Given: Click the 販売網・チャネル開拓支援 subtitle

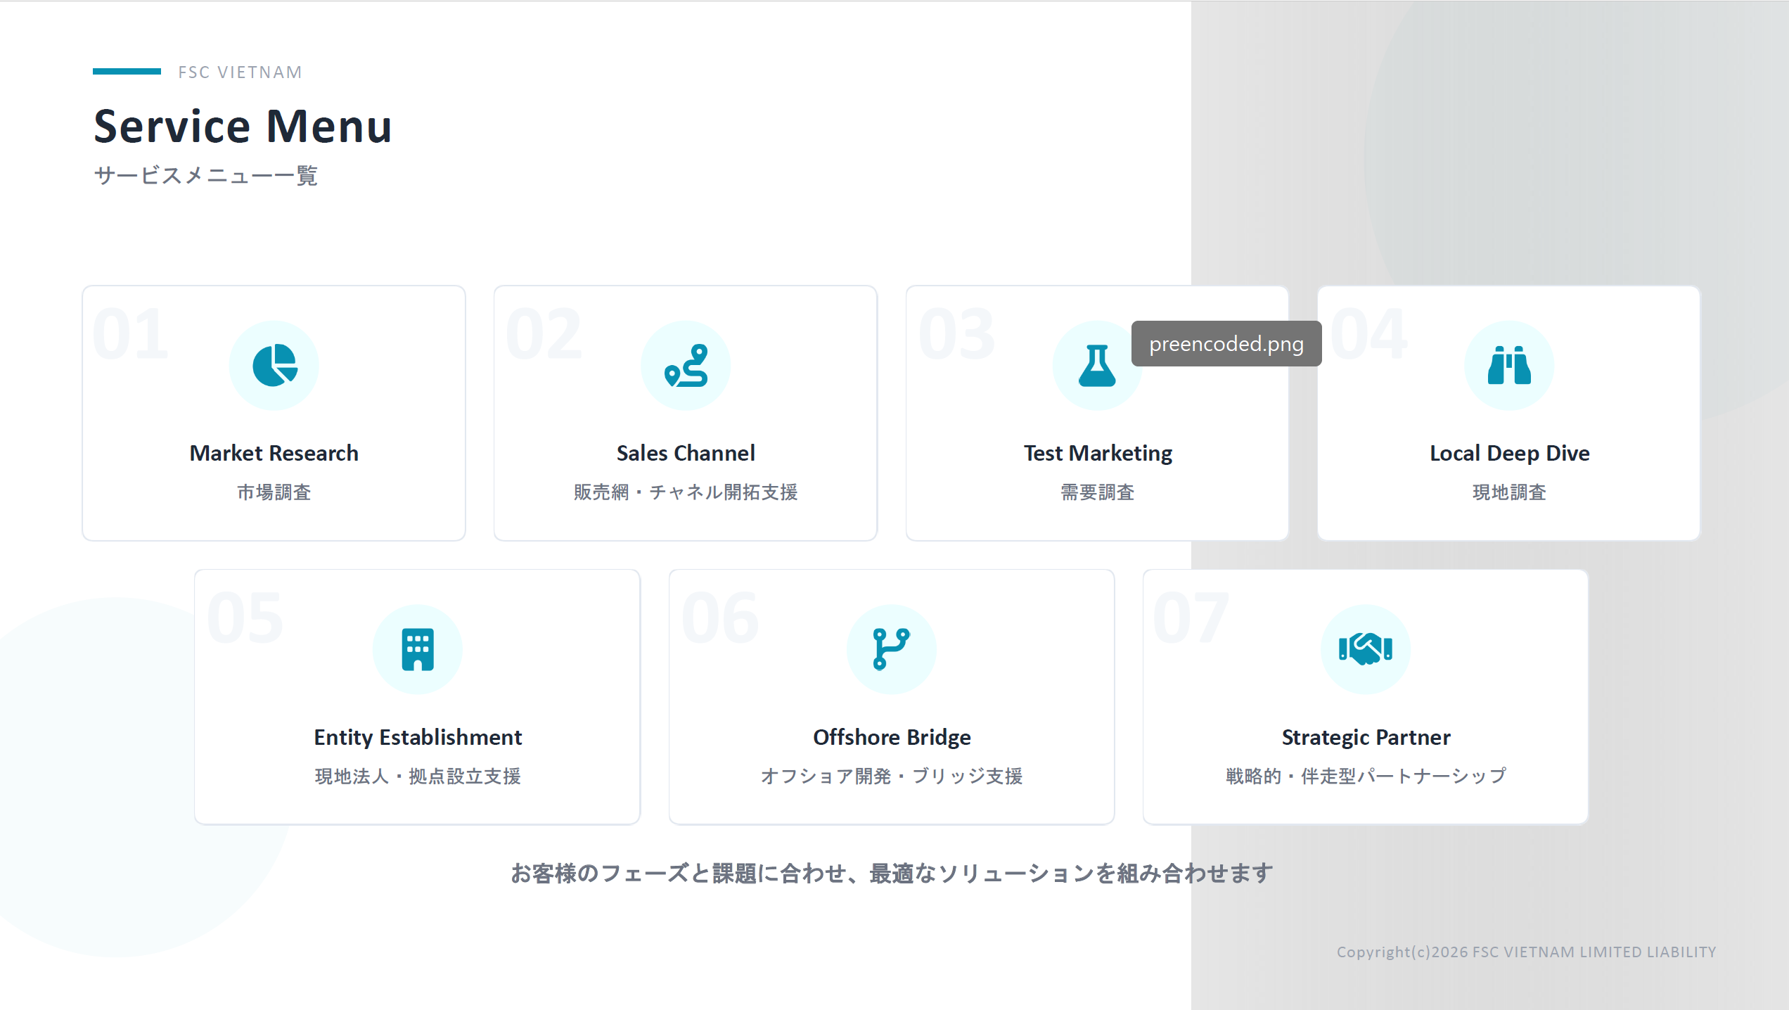Looking at the screenshot, I should point(686,492).
